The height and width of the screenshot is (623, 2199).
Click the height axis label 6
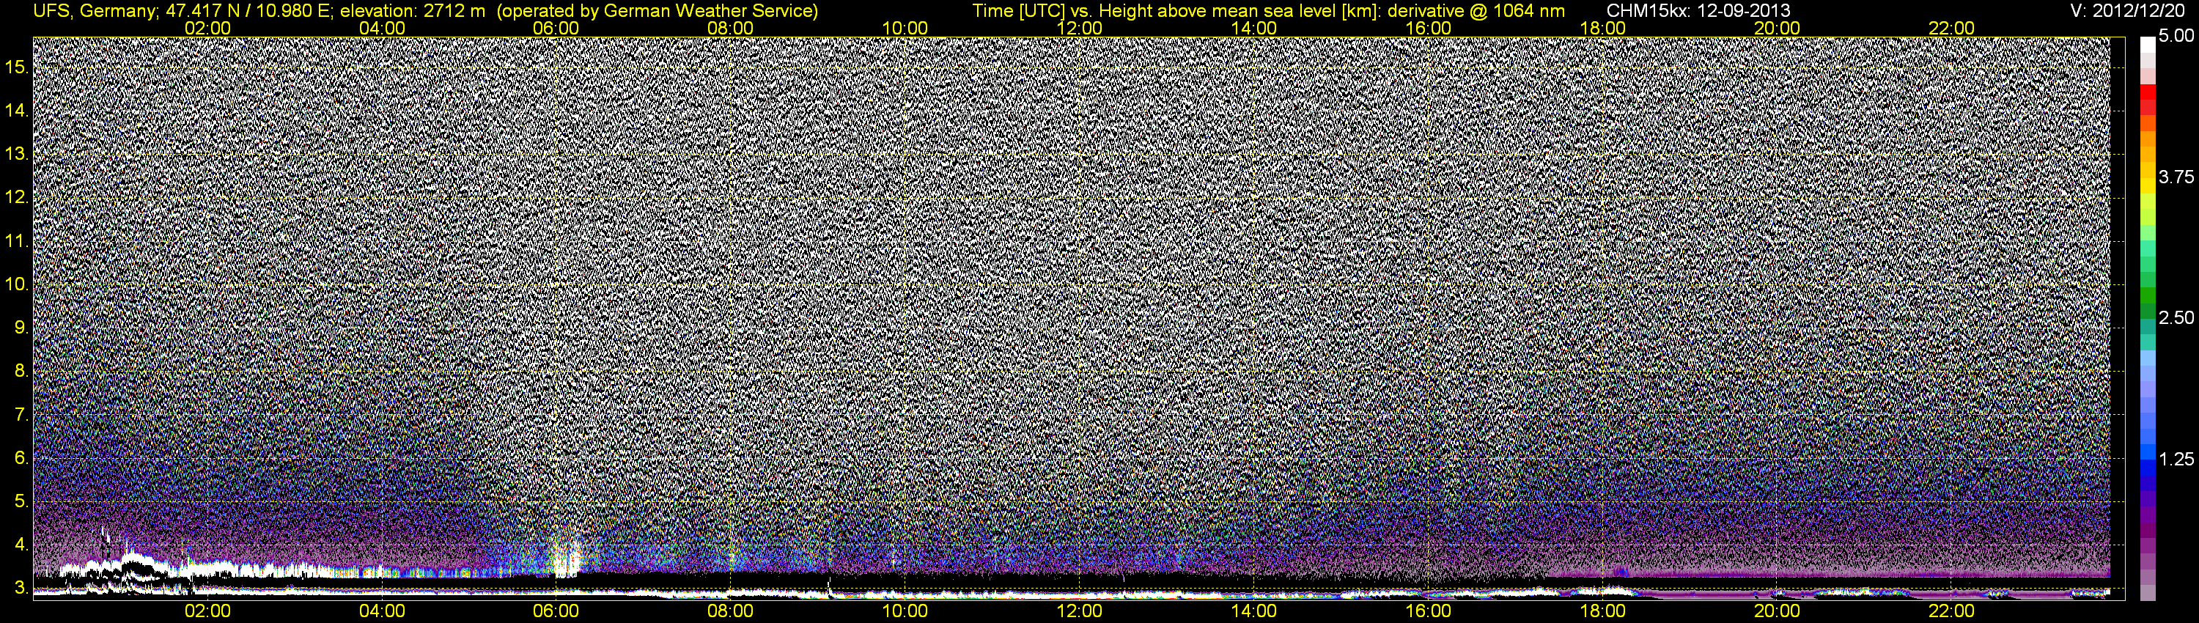pyautogui.click(x=21, y=458)
